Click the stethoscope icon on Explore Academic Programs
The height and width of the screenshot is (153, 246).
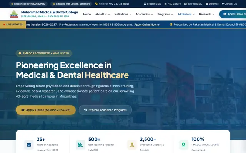[85, 110]
